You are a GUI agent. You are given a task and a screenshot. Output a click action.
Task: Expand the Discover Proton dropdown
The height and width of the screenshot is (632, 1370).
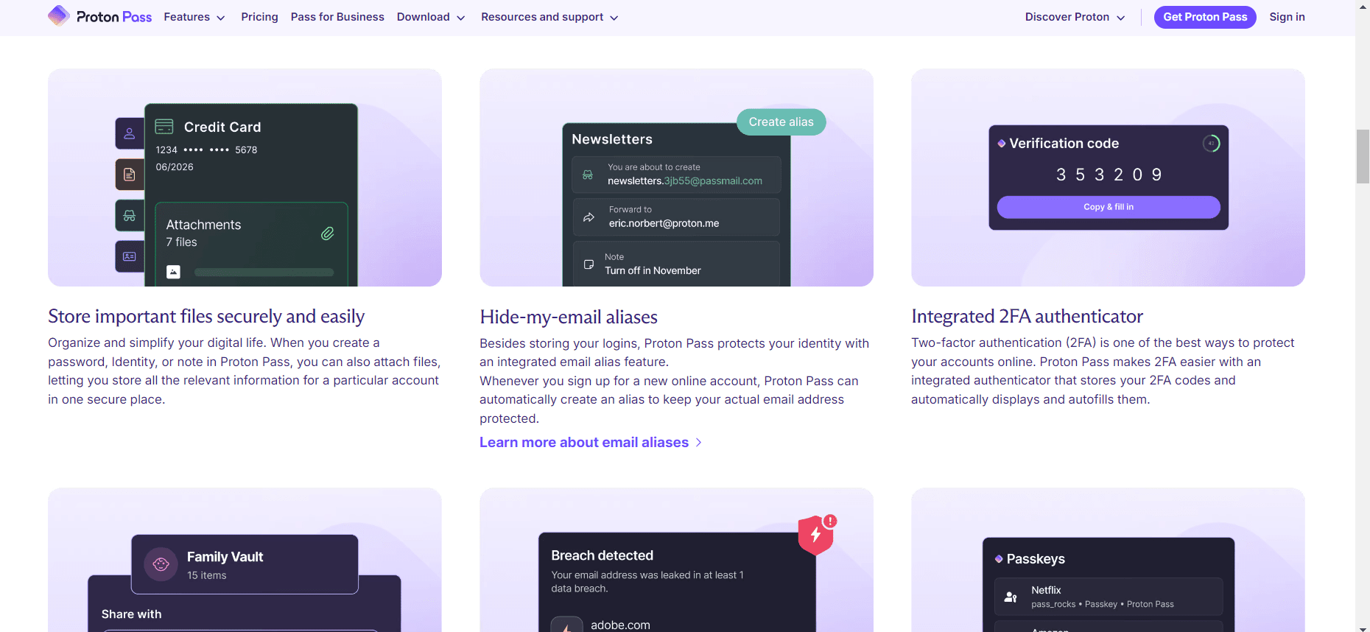click(x=1075, y=17)
